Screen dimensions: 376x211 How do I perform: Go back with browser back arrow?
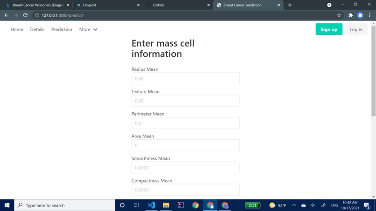coord(7,15)
